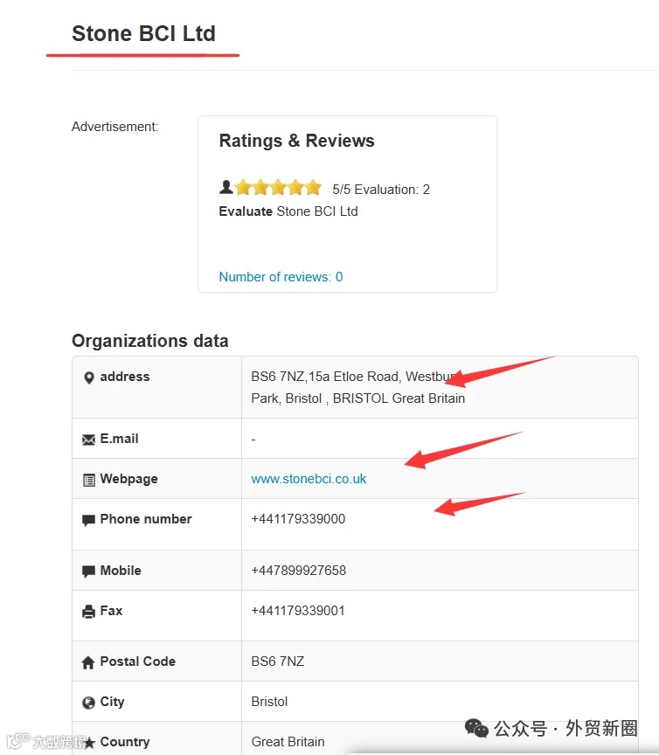Click the E.mail value dash
659x755 pixels.
point(253,440)
